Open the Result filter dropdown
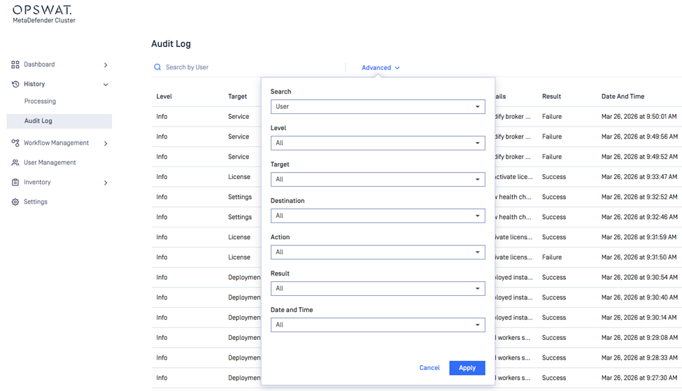This screenshot has height=391, width=682. tap(378, 288)
